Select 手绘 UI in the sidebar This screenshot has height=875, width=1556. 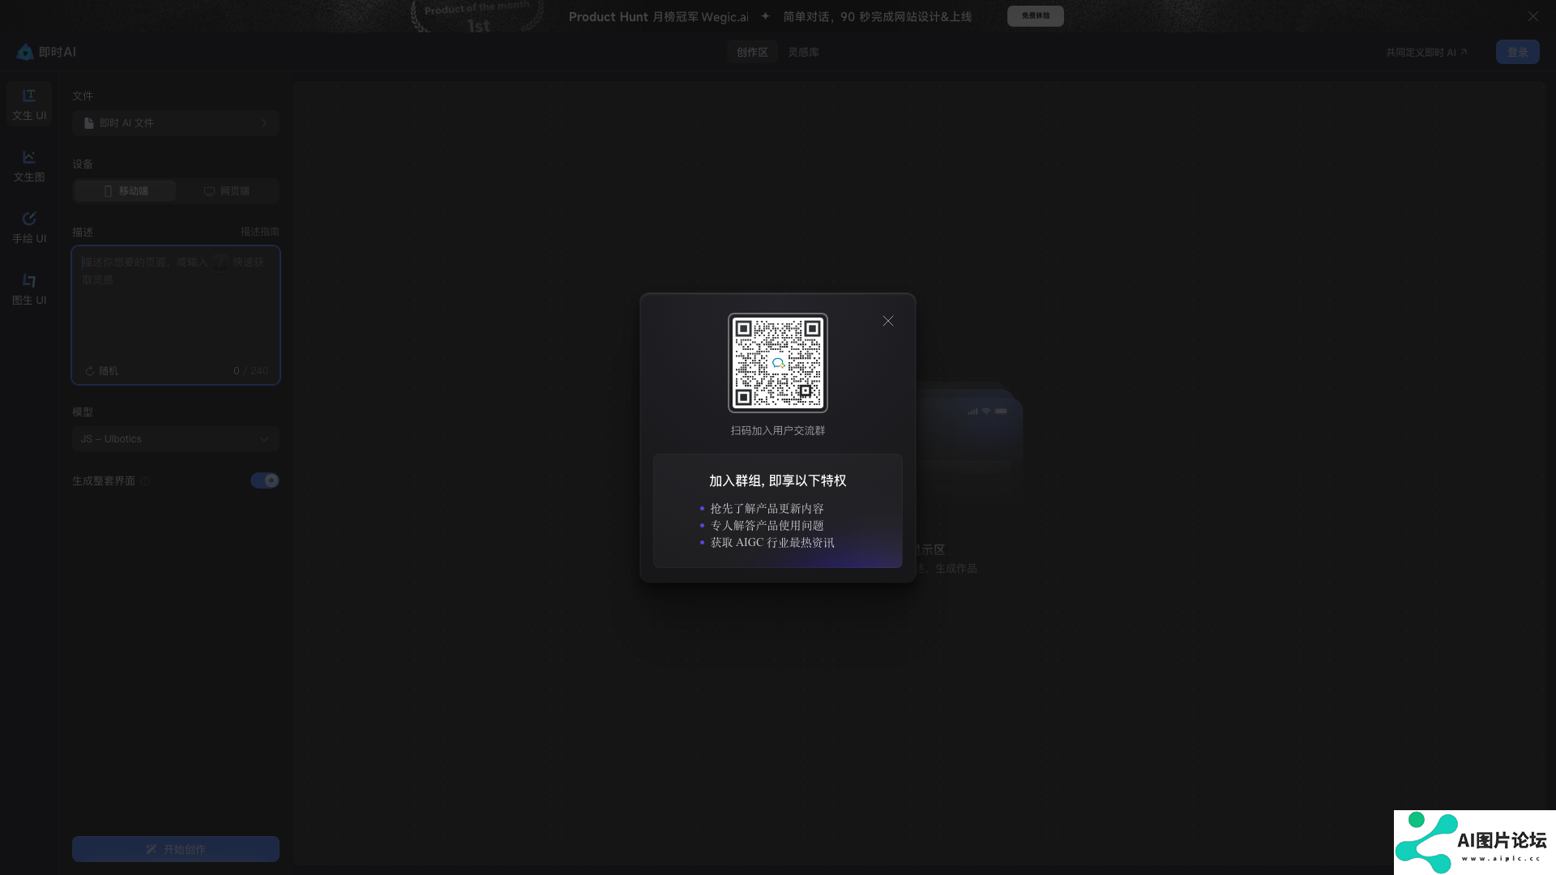point(29,228)
